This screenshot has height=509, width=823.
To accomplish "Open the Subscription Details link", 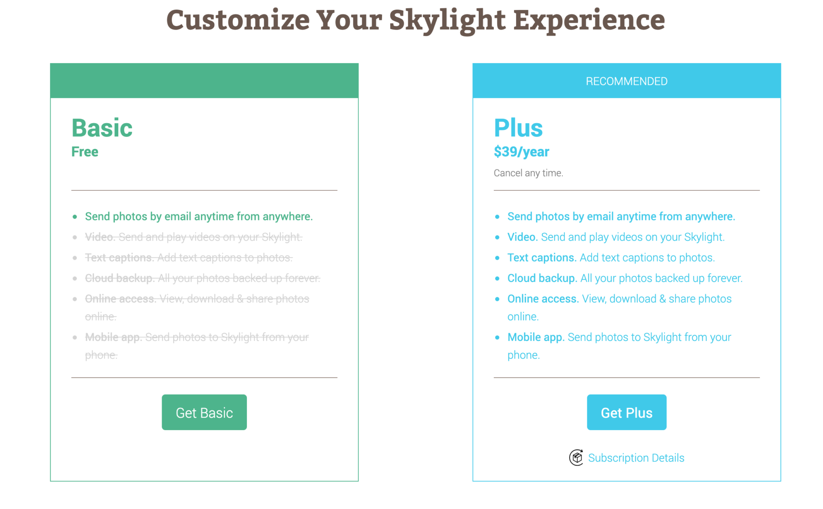I will (636, 458).
